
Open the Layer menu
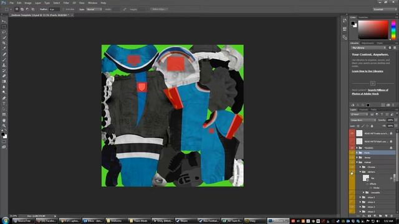click(37, 2)
